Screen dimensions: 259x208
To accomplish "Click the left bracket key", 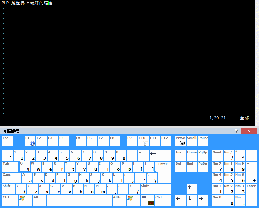I will [138, 167].
